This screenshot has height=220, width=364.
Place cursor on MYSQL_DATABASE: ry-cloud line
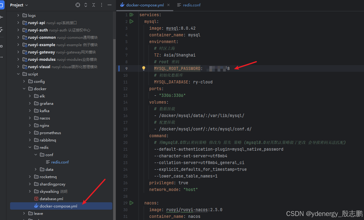coord(183,82)
